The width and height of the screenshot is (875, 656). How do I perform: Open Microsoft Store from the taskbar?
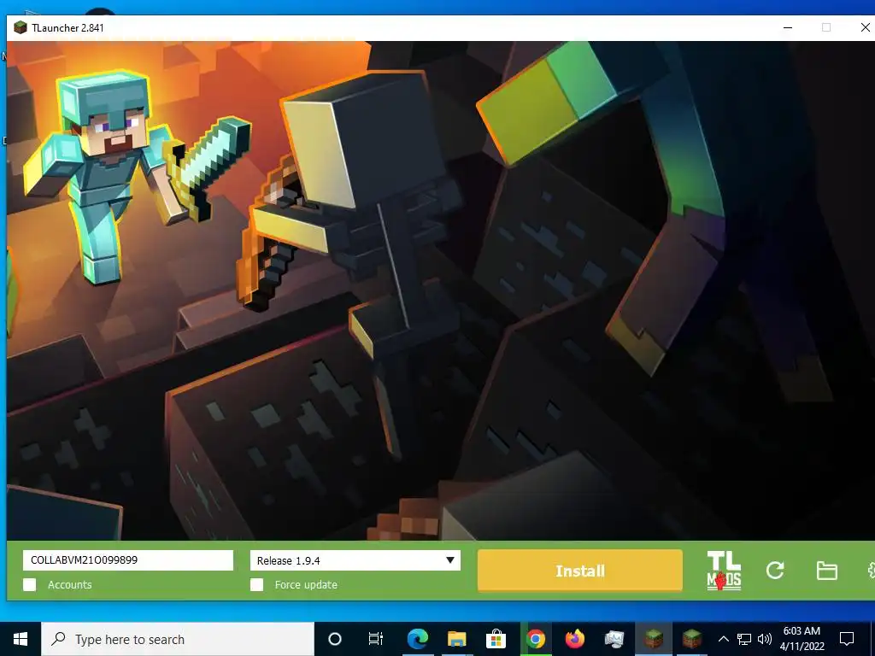[x=496, y=639]
